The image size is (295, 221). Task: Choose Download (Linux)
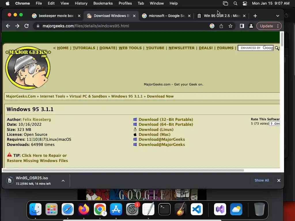click(156, 129)
